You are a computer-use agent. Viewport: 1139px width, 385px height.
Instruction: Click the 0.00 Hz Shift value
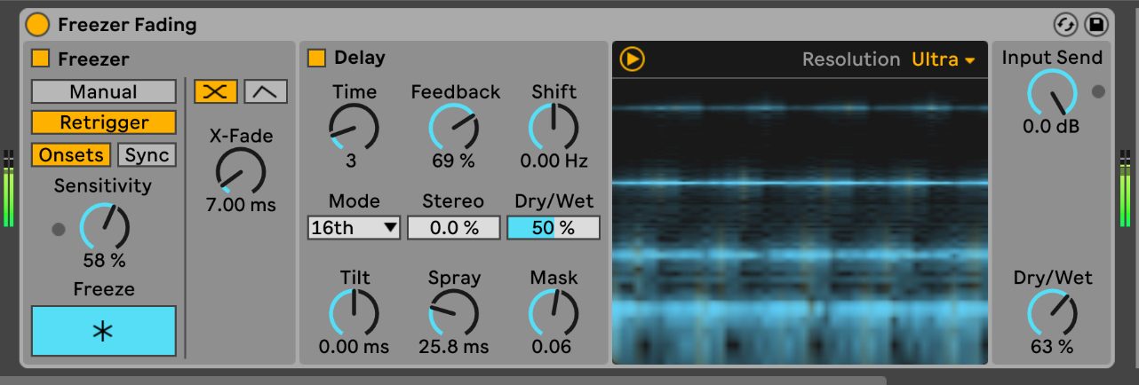[554, 161]
